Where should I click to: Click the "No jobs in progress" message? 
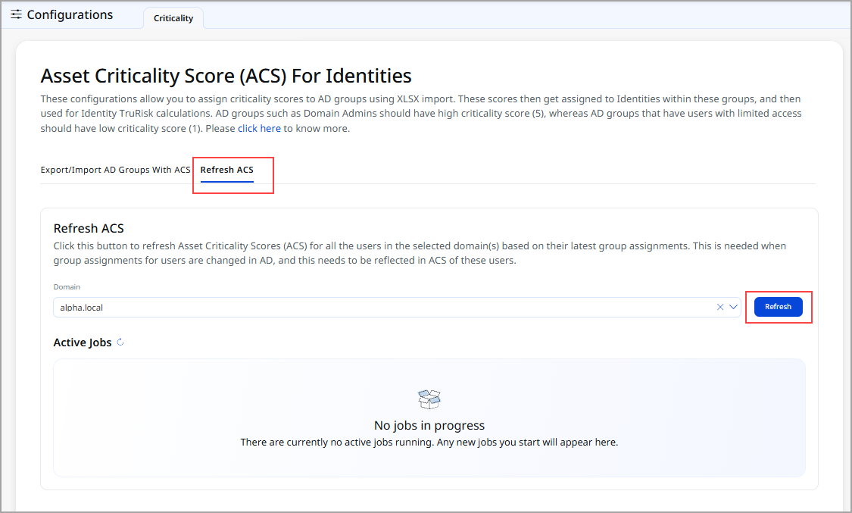pyautogui.click(x=429, y=425)
